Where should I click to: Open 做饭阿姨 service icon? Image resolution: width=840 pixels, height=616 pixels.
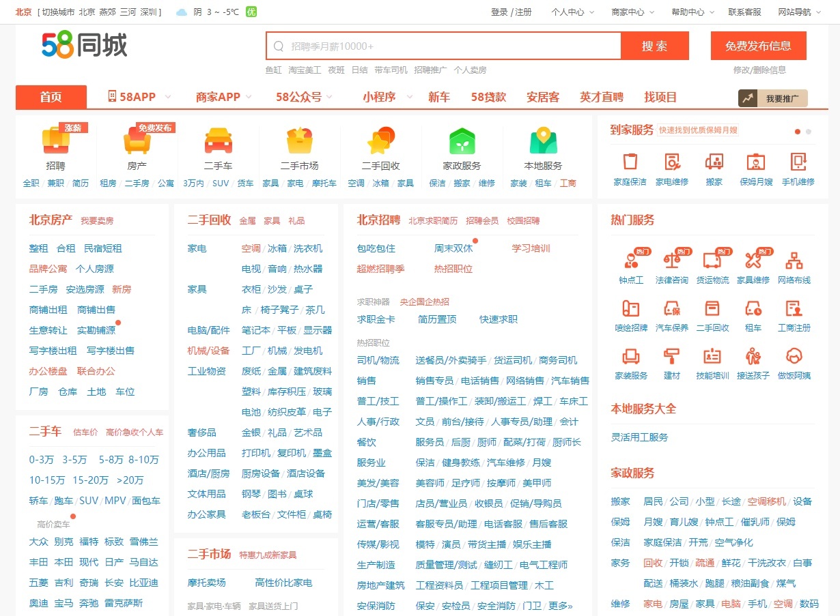(x=794, y=356)
